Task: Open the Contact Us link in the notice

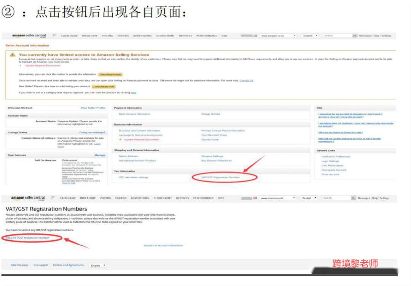Action: coord(246,81)
